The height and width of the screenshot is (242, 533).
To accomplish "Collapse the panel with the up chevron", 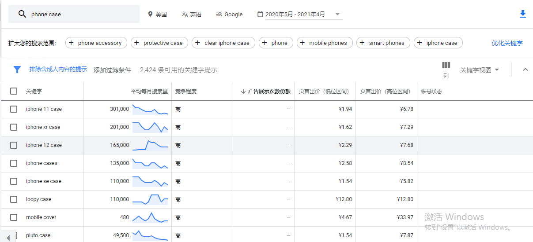I will [x=525, y=70].
